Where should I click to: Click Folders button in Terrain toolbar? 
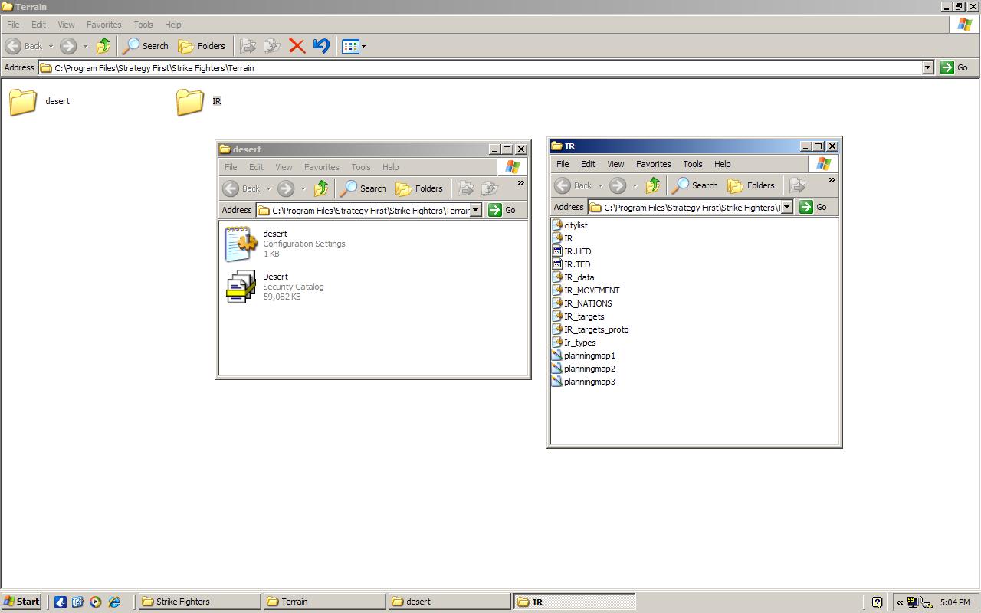click(202, 46)
